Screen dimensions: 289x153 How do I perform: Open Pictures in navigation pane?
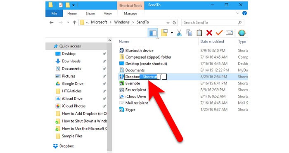point(69,76)
